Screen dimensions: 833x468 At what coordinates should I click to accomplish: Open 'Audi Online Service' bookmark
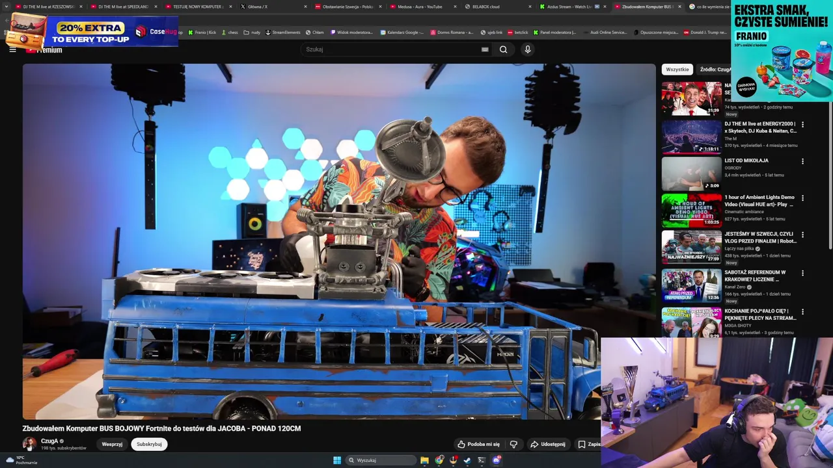click(605, 32)
